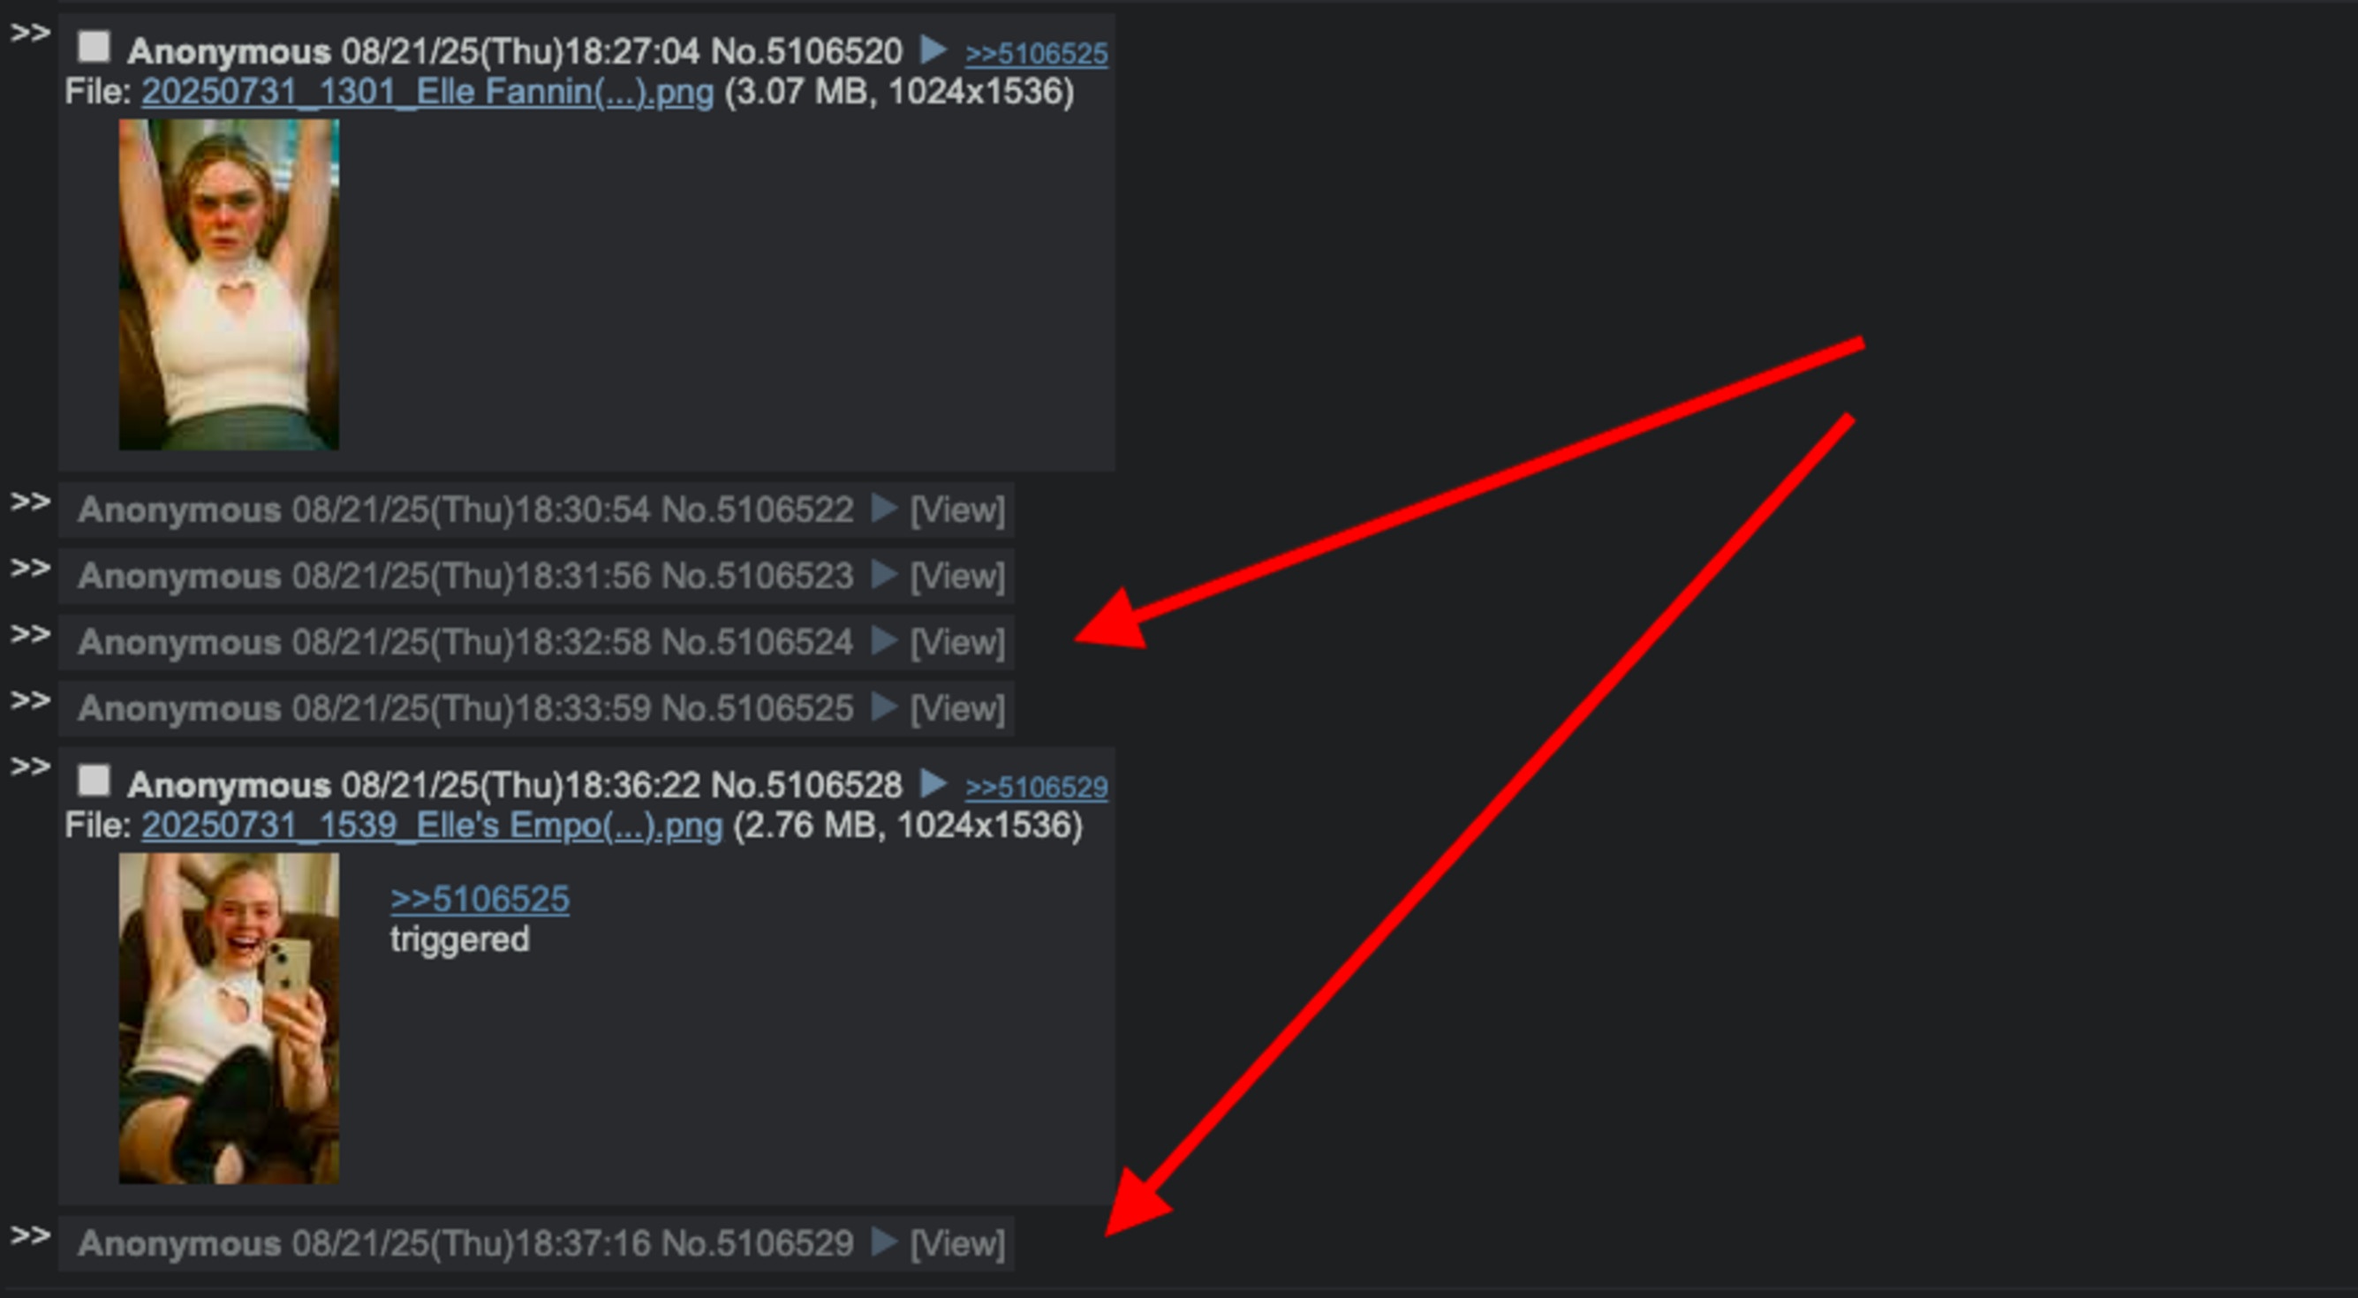Click menu arrow on hidden post No.5106522
This screenshot has height=1298, width=2358.
883,508
